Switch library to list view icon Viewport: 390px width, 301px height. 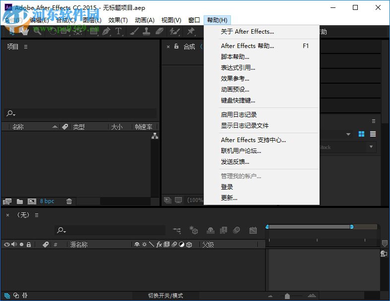373,134
